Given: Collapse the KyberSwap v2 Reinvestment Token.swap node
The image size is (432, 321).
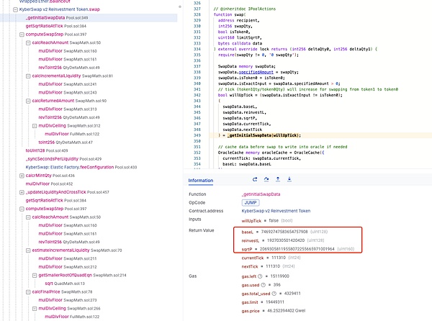Looking at the screenshot, I should tap(13, 10).
